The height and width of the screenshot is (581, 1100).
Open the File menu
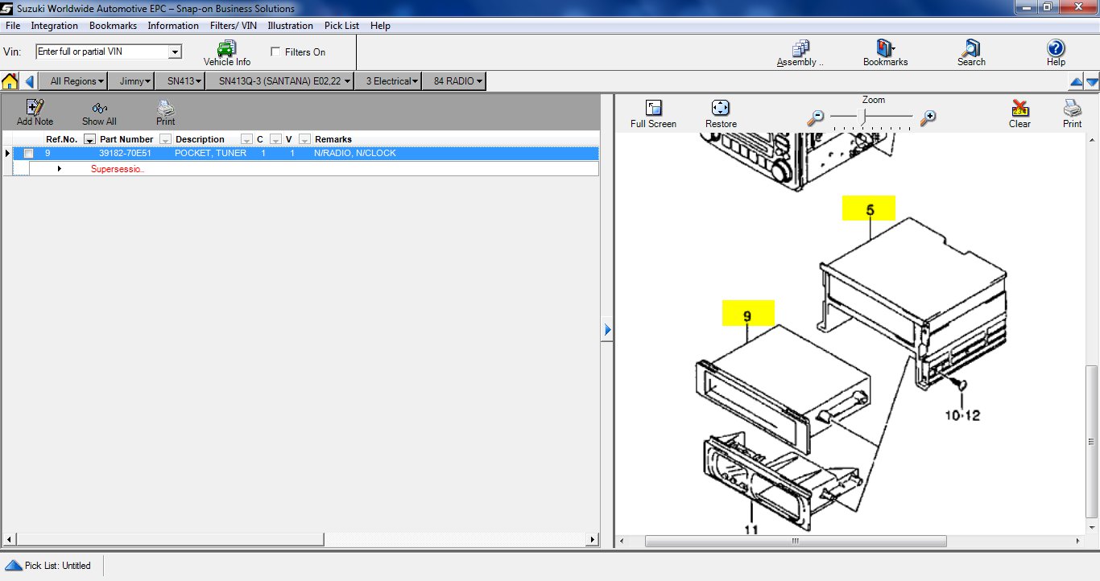[13, 26]
